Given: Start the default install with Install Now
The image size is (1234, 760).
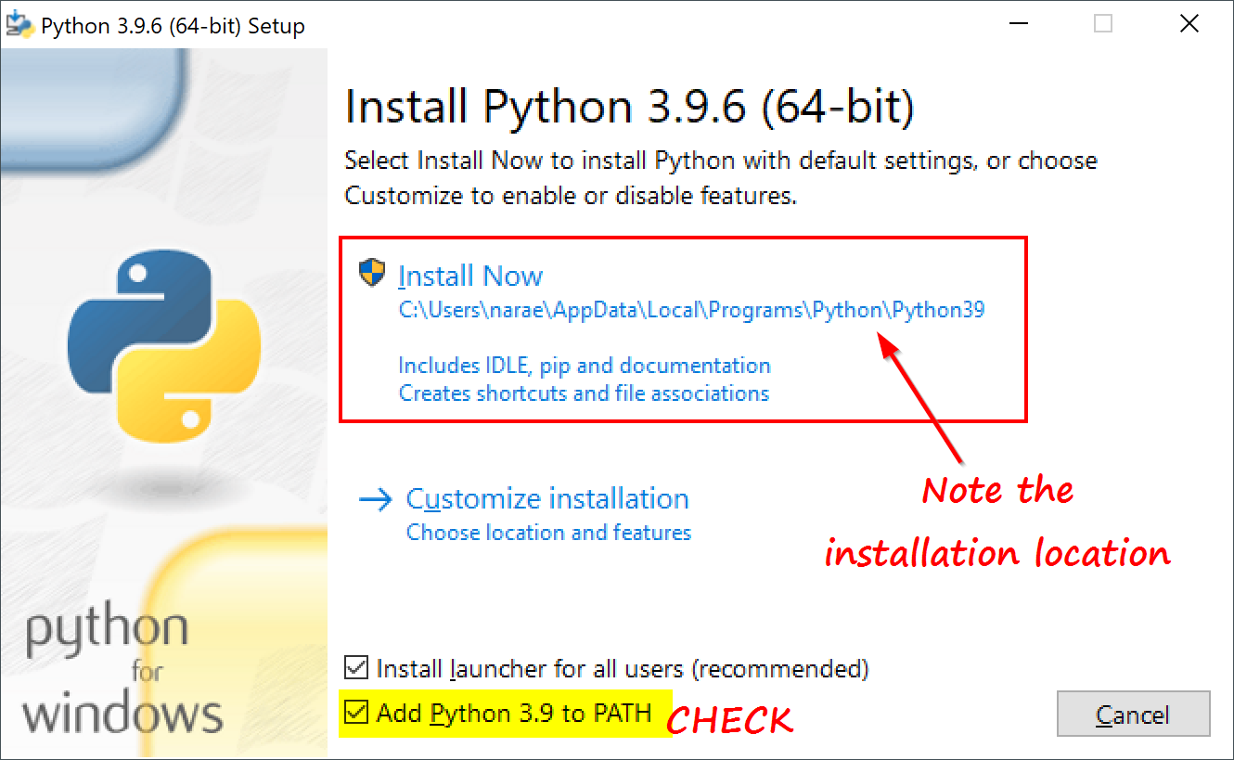Looking at the screenshot, I should click(470, 276).
